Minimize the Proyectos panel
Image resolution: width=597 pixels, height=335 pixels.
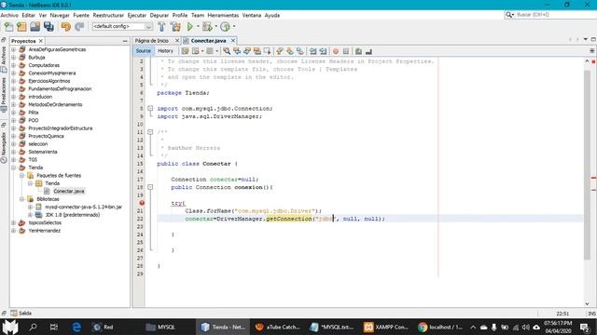[125, 41]
